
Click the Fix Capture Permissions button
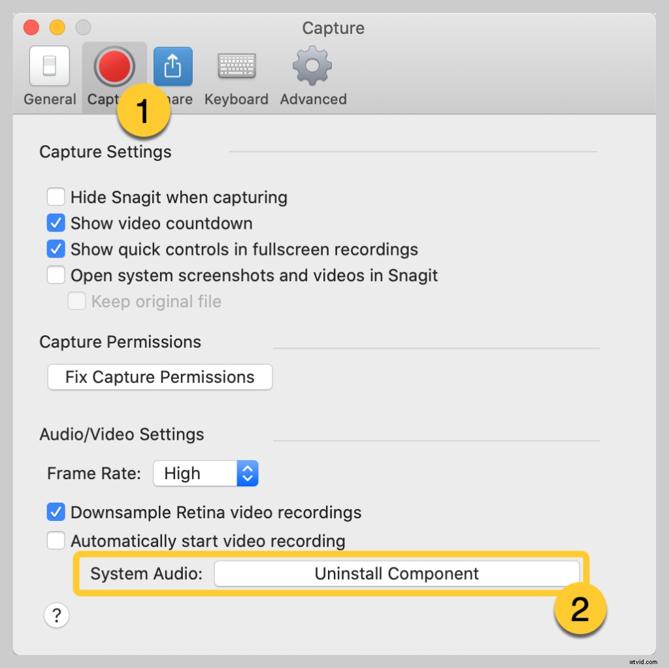(159, 376)
